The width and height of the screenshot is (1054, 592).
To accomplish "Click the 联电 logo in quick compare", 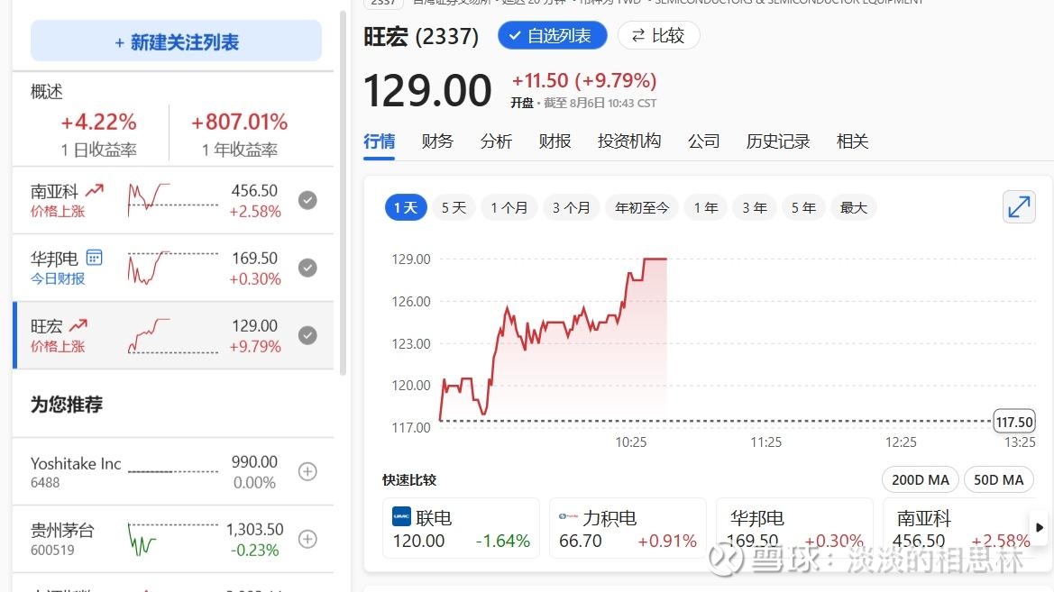I will coord(401,516).
